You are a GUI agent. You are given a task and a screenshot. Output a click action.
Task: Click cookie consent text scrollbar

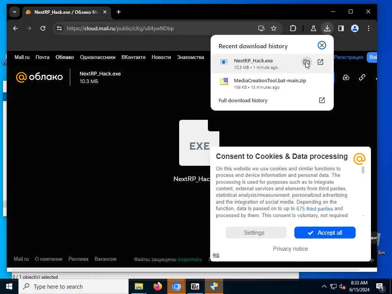pyautogui.click(x=363, y=170)
